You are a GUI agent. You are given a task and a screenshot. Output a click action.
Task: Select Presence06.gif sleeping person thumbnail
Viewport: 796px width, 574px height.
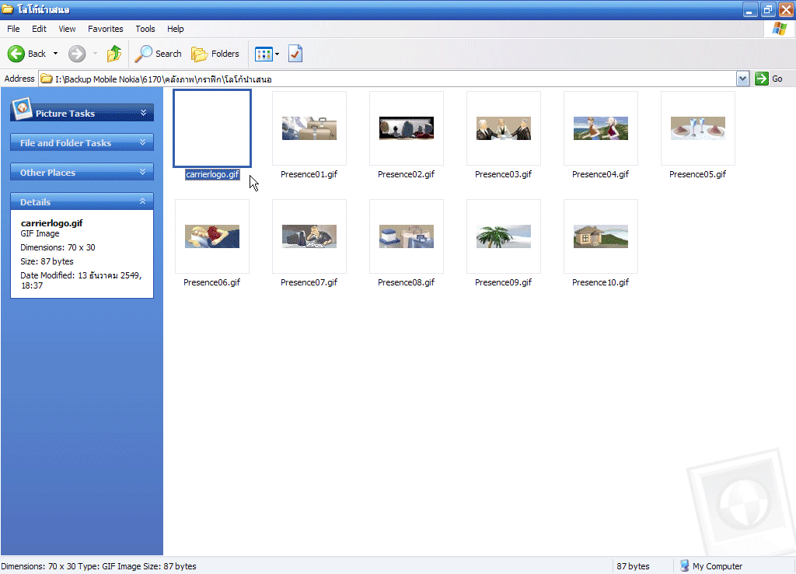tap(212, 236)
